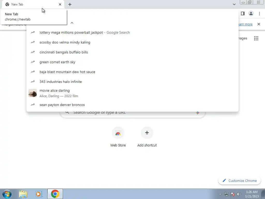
Task: Close the New Tab tab
Action: (x=60, y=4)
